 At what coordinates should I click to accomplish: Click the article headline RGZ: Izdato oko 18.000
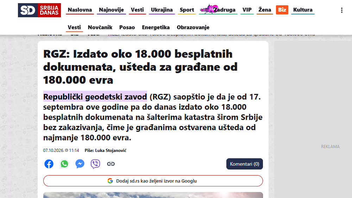(x=140, y=67)
